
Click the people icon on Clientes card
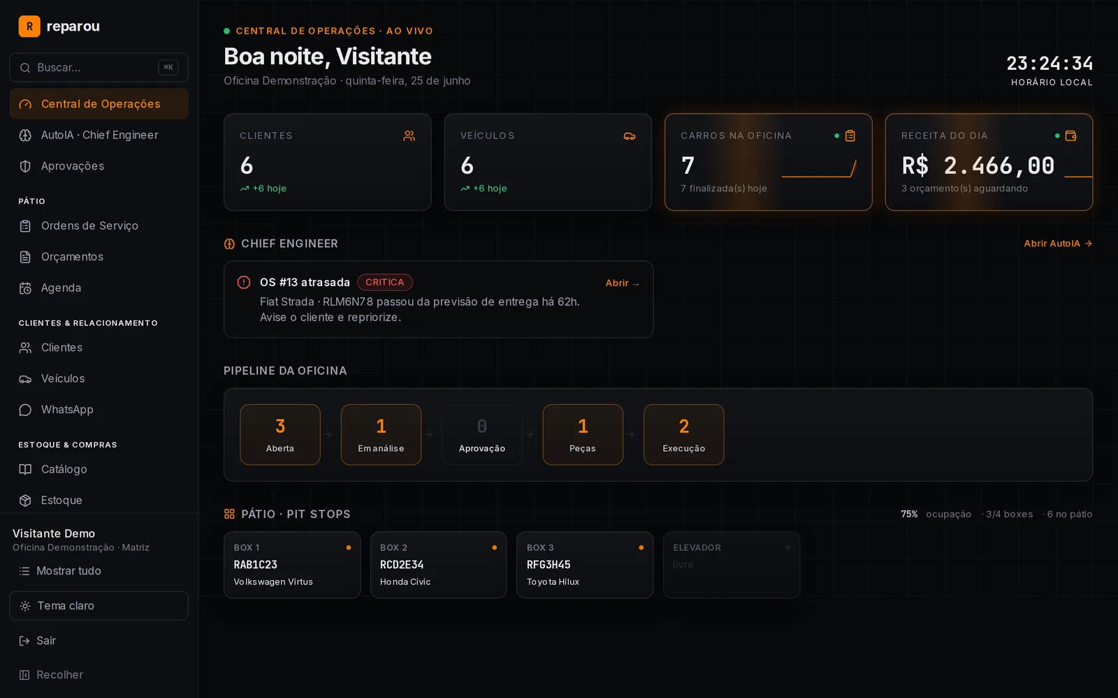409,136
